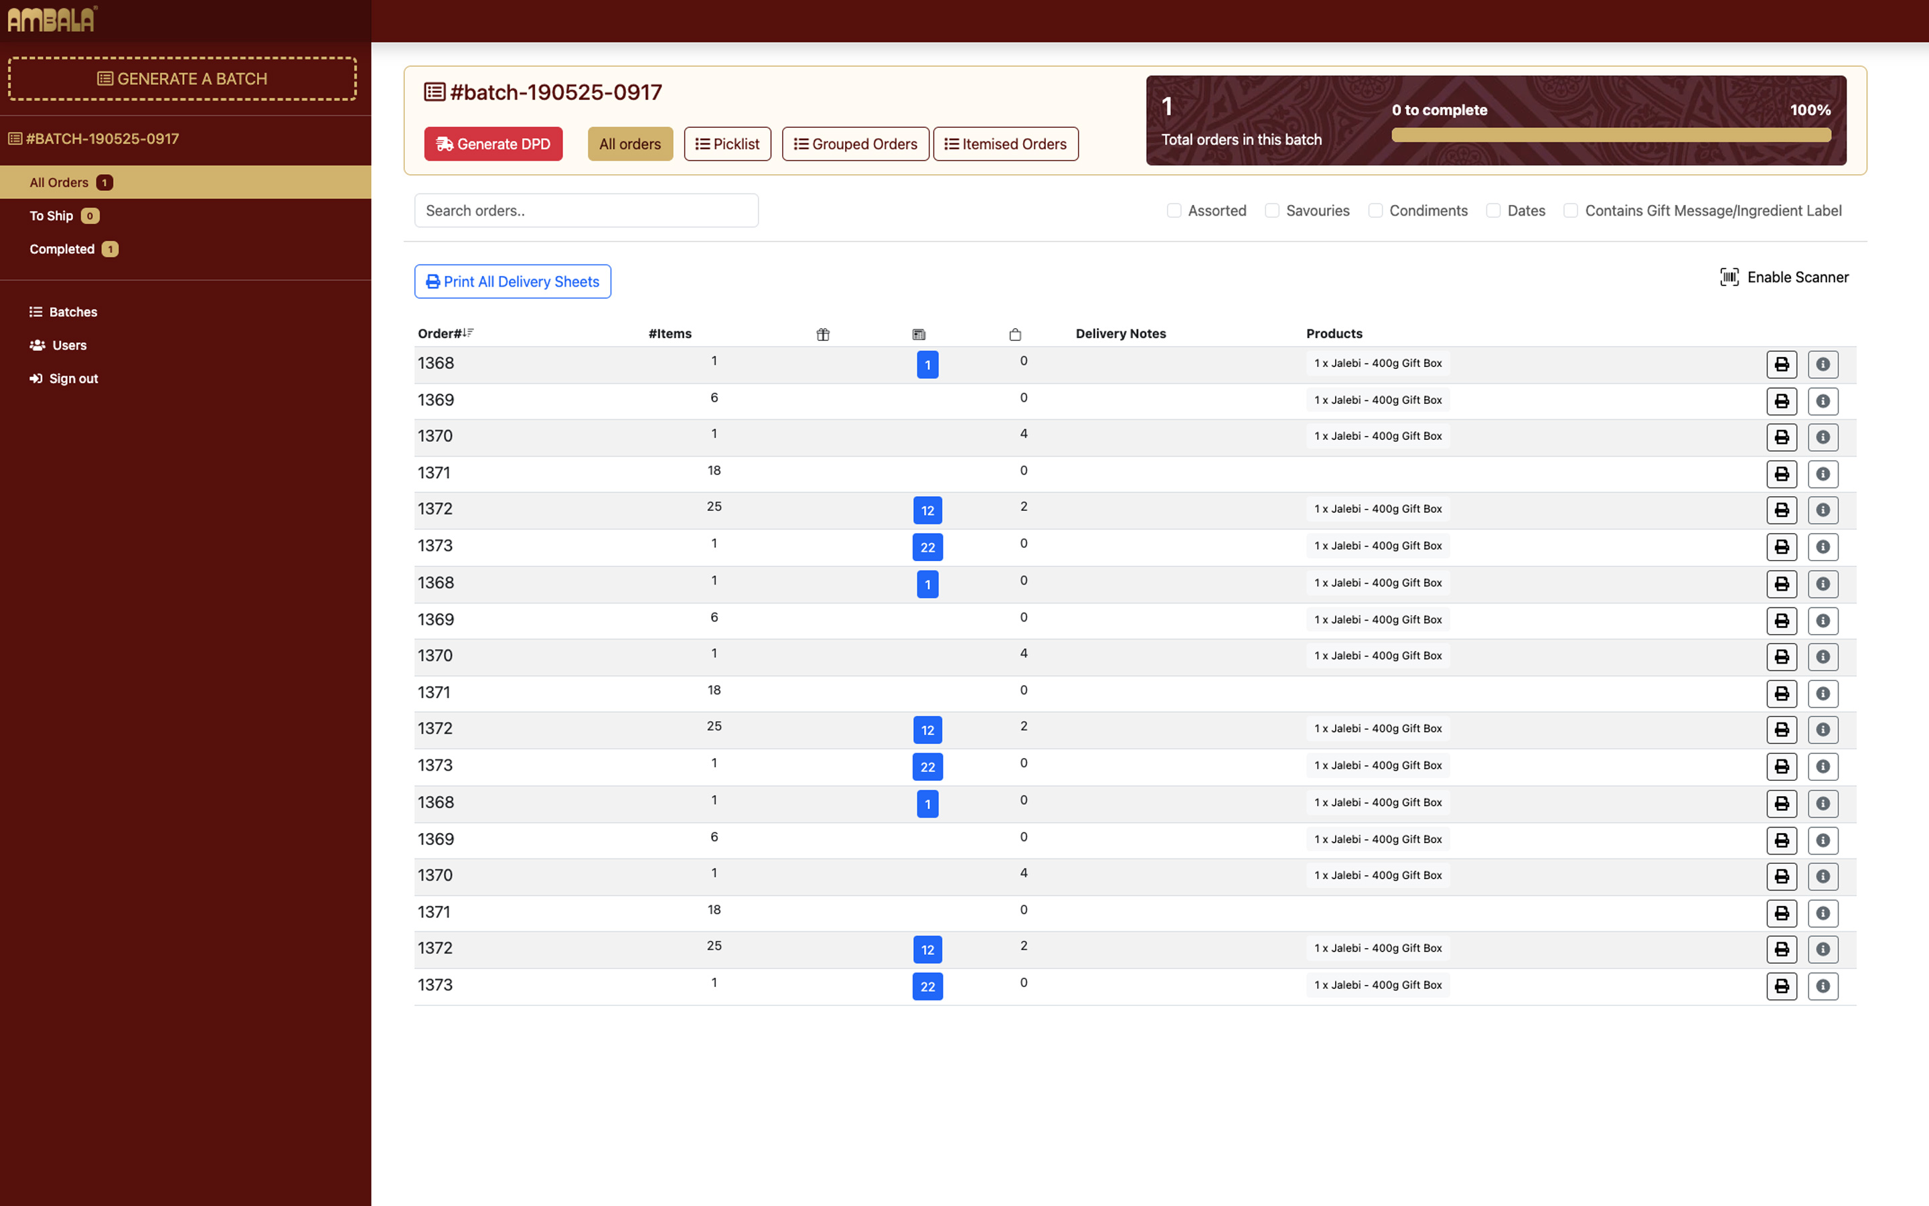Image resolution: width=1929 pixels, height=1206 pixels.
Task: Check the Dates filter checkbox
Action: coord(1493,210)
